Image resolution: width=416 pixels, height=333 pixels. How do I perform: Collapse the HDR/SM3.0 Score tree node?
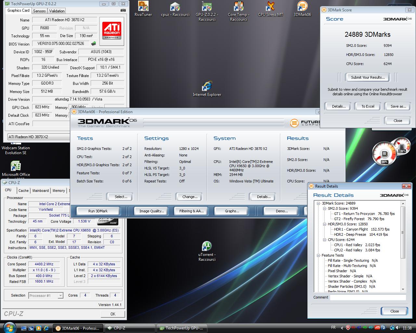325,224
